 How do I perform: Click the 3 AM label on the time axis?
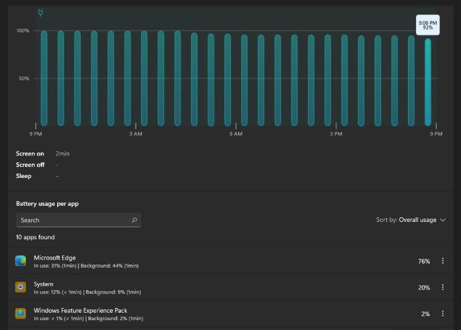(x=135, y=134)
